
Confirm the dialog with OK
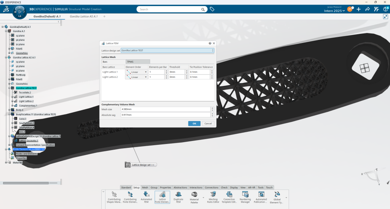pyautogui.click(x=194, y=123)
